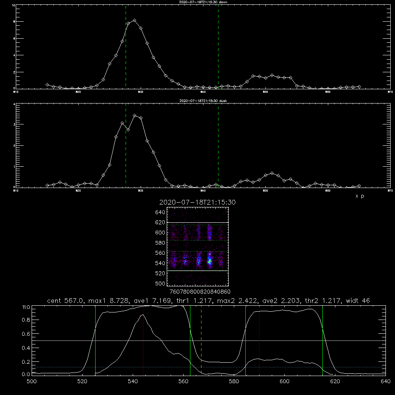Click the '560' x-axis label of the bottom plot

point(183,382)
